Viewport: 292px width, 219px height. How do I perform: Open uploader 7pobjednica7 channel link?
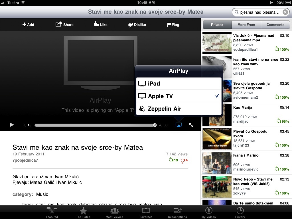pos(25,160)
